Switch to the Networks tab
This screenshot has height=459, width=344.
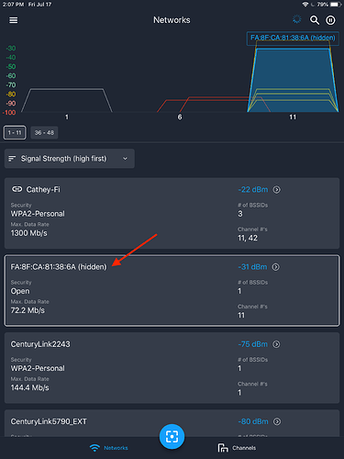109,448
